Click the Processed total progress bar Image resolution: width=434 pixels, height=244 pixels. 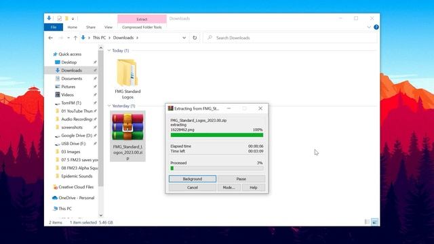[x=217, y=168]
